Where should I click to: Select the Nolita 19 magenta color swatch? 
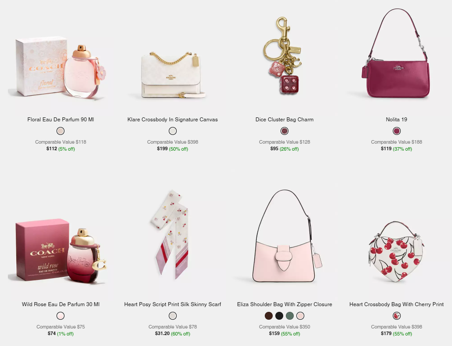(397, 131)
